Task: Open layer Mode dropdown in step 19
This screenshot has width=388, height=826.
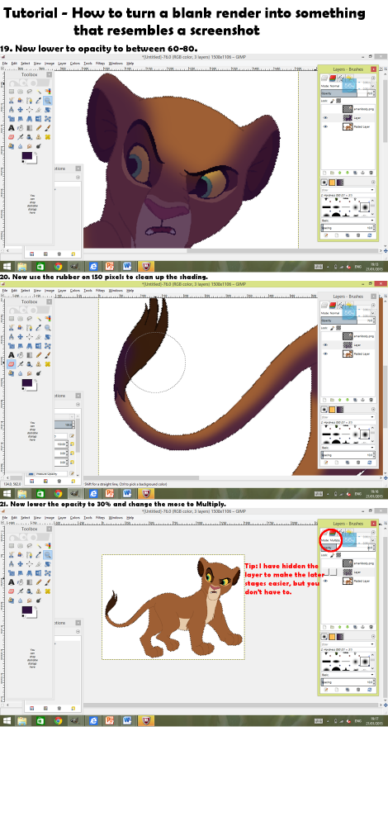Action: click(348, 86)
